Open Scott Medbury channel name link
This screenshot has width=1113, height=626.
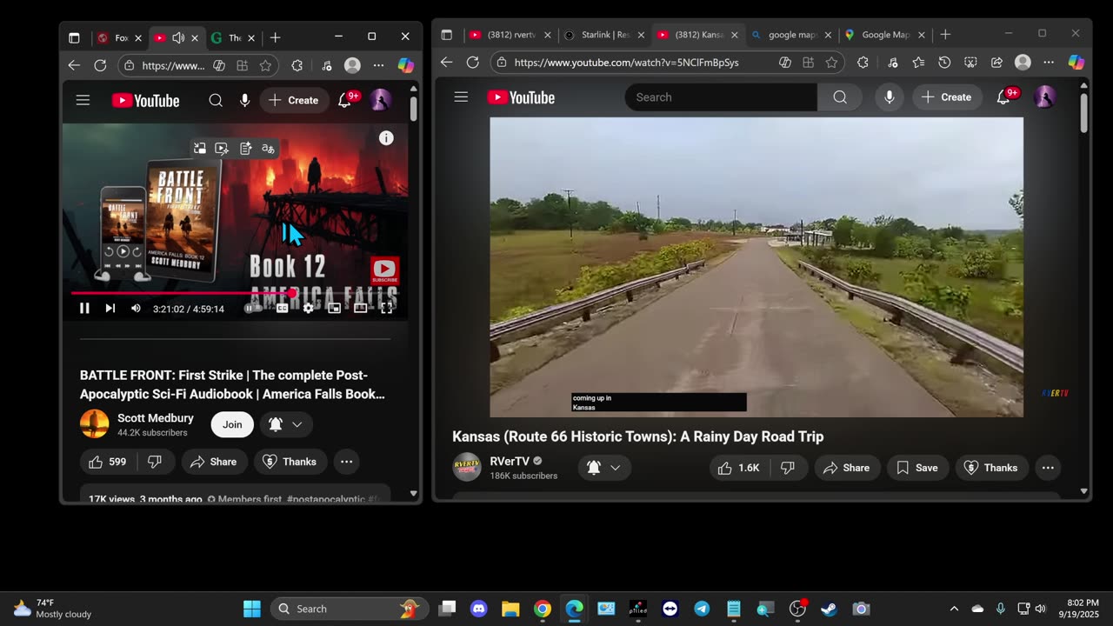click(x=156, y=418)
